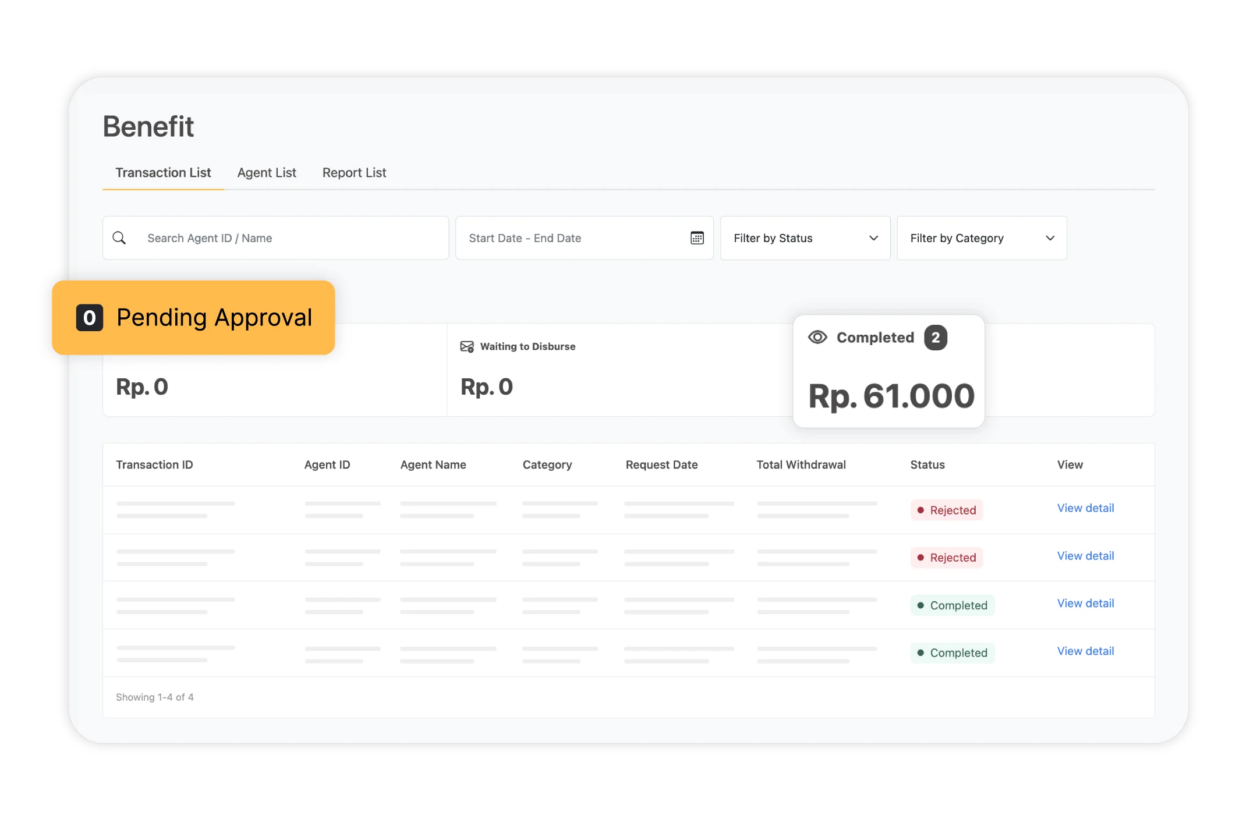
Task: Click the Completed count badge 2
Action: tap(936, 338)
